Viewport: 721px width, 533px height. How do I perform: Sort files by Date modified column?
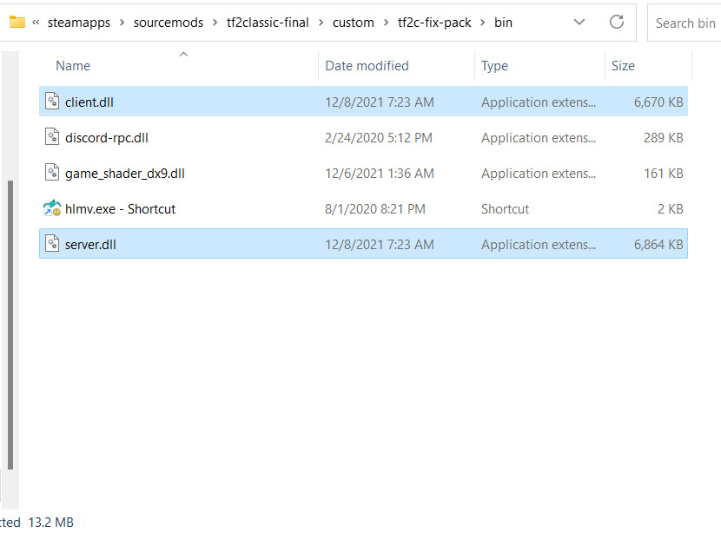point(367,66)
